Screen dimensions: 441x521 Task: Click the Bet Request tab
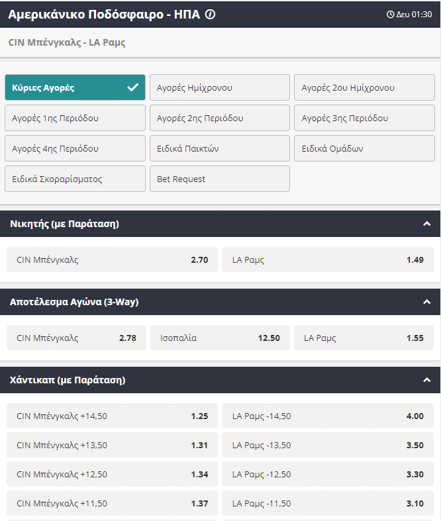(x=219, y=179)
